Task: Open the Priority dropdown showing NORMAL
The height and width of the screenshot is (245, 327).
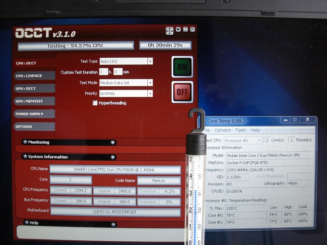Action: [126, 93]
